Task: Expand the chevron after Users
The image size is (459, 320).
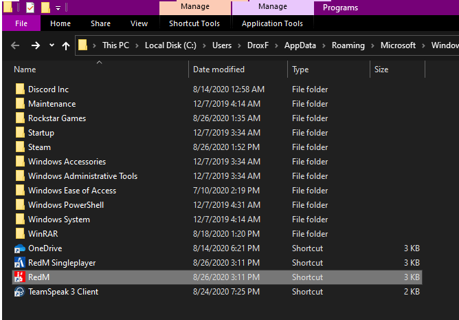Action: 239,45
